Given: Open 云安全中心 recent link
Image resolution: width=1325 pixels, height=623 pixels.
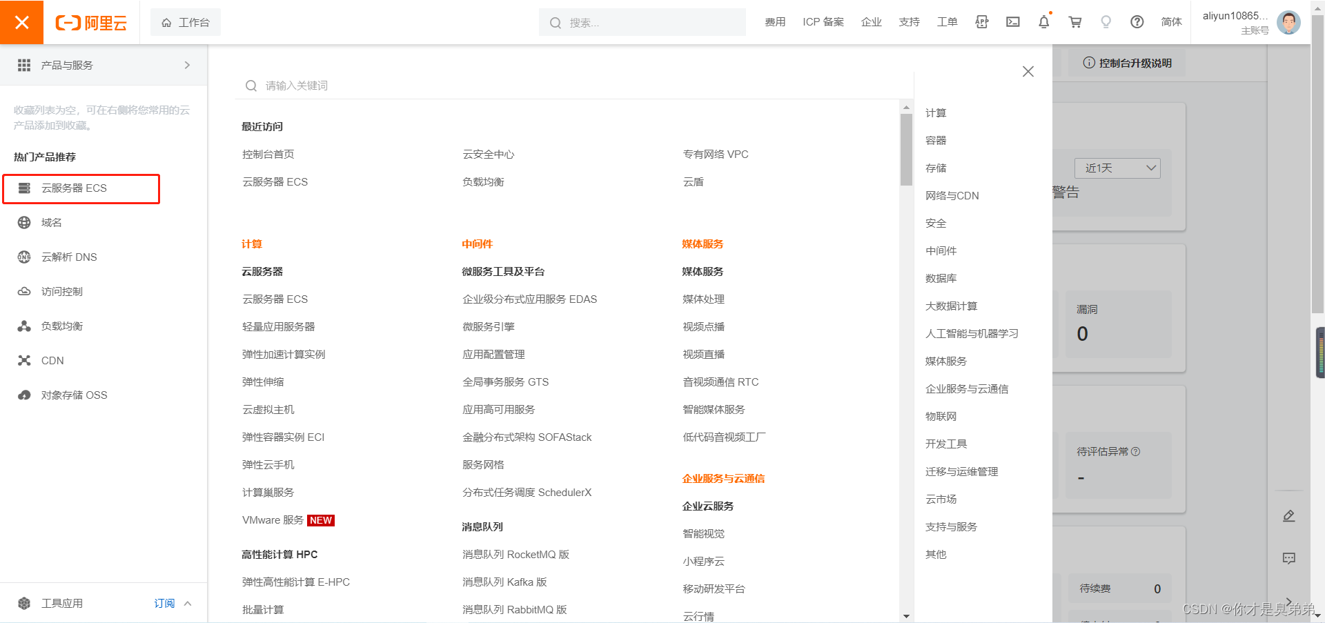Looking at the screenshot, I should pos(489,154).
